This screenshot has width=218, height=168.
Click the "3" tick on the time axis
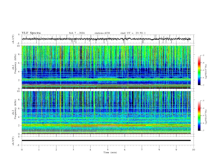coord(73,150)
